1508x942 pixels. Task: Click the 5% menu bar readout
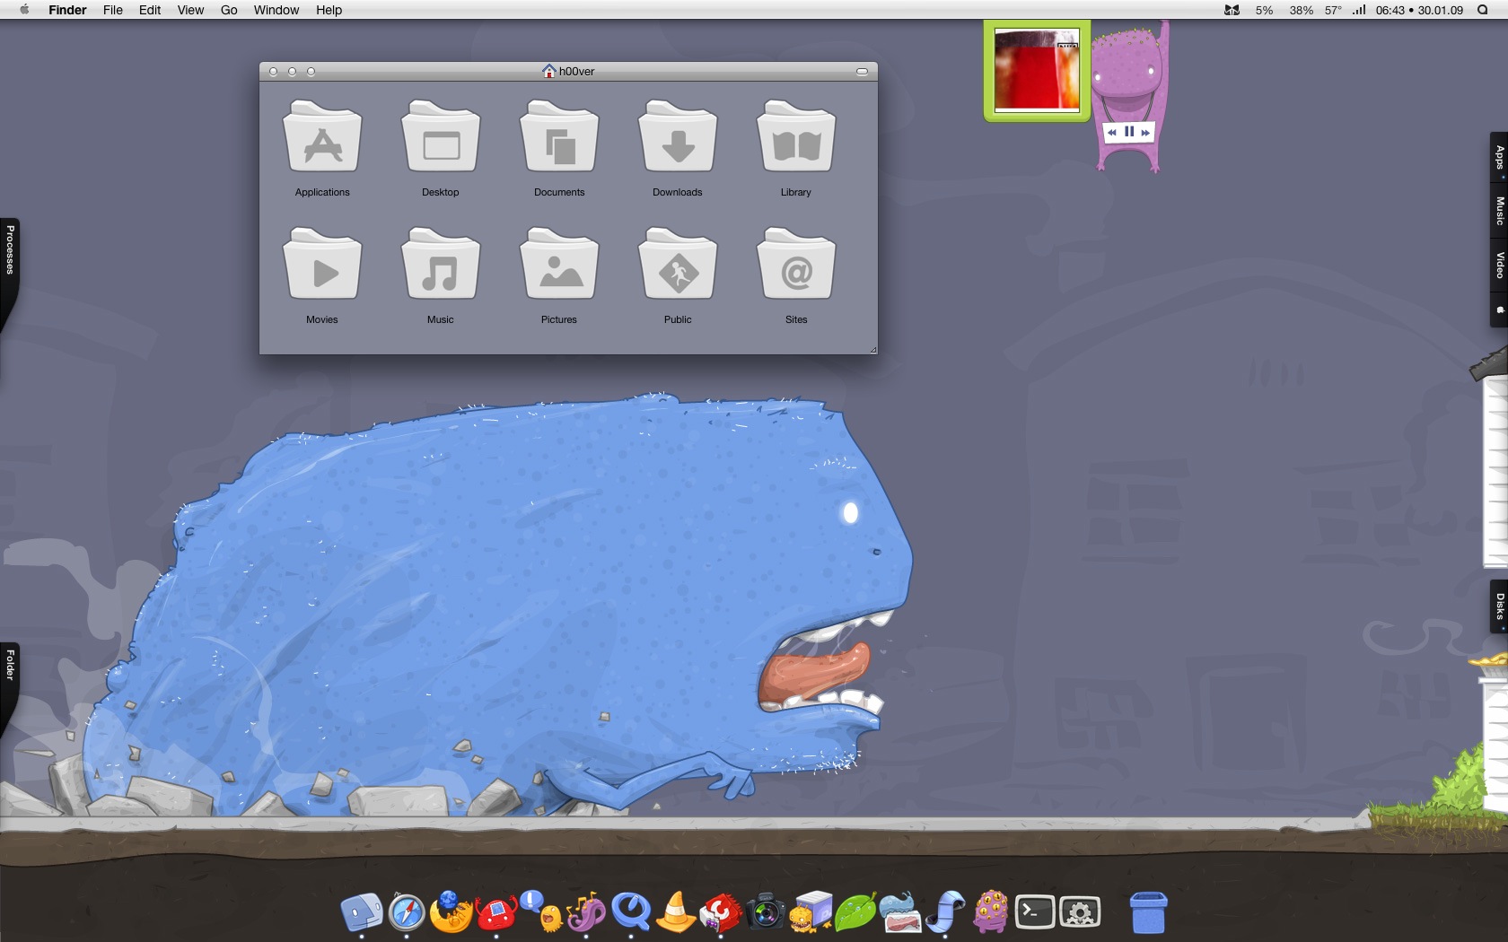click(1264, 10)
